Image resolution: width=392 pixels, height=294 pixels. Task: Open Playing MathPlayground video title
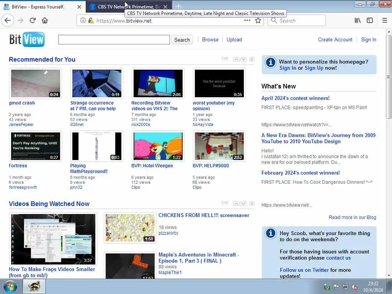[x=89, y=168]
